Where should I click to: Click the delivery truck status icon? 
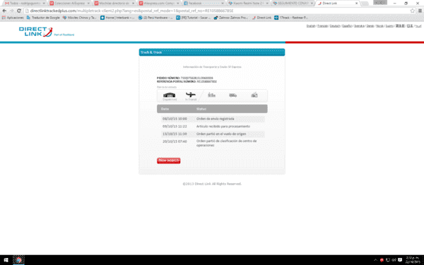232,95
